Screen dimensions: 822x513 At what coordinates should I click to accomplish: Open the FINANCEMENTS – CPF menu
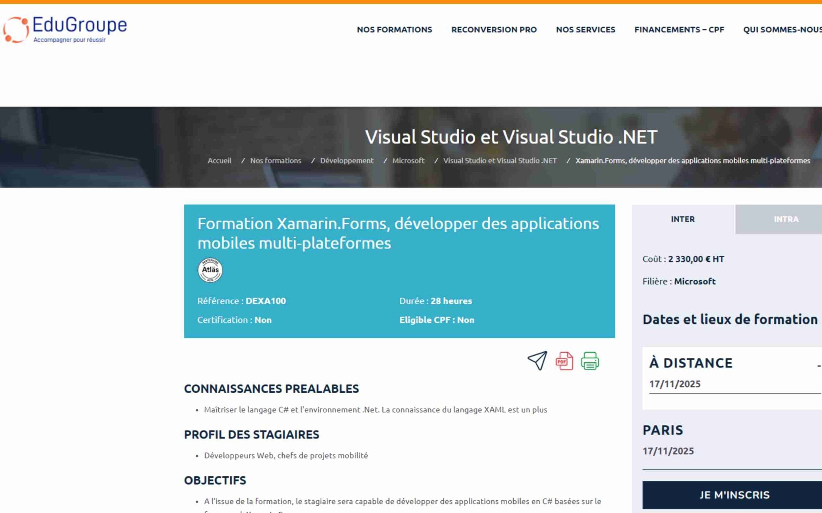click(679, 30)
